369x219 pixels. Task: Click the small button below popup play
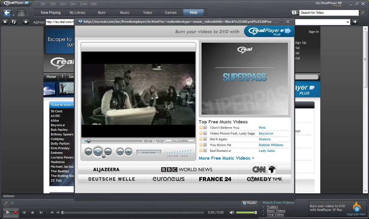click(x=104, y=156)
